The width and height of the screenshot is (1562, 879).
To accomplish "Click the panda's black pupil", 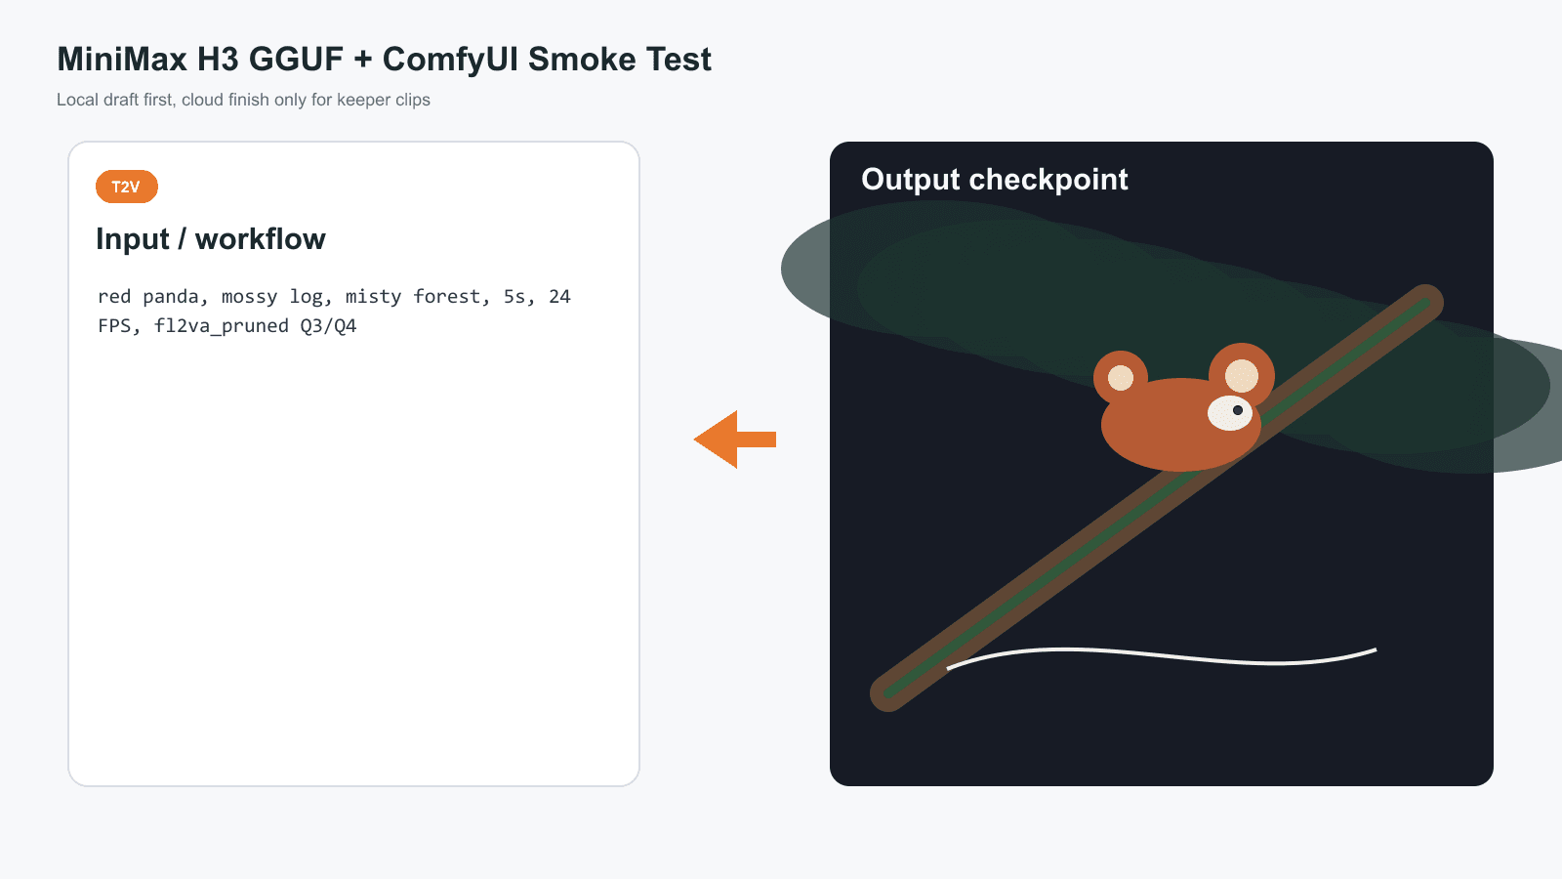I will point(1238,410).
